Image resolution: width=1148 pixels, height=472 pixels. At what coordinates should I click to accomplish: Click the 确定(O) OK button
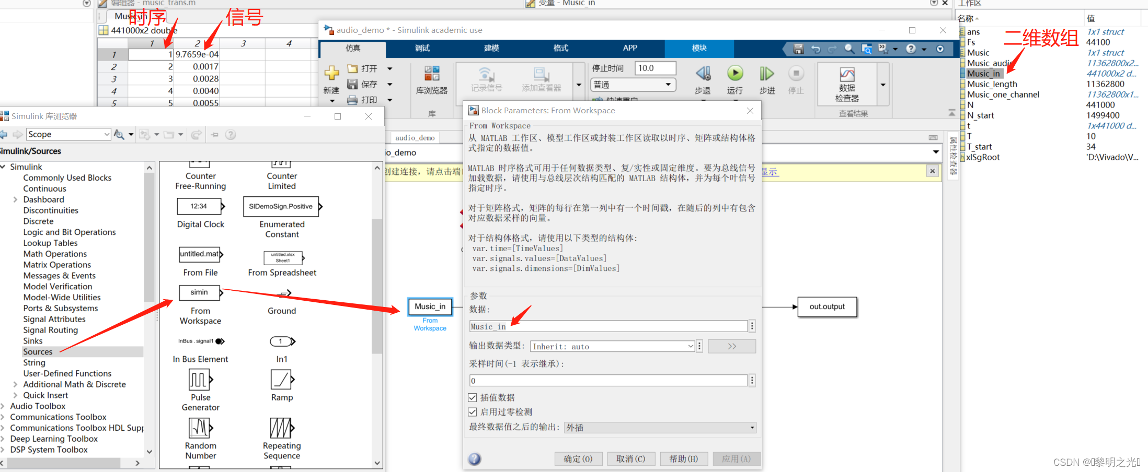pos(578,458)
